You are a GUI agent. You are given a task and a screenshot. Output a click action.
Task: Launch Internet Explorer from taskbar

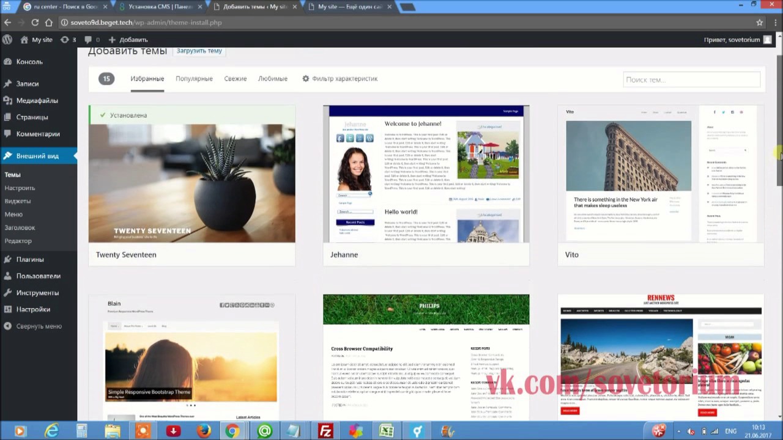[x=51, y=431]
